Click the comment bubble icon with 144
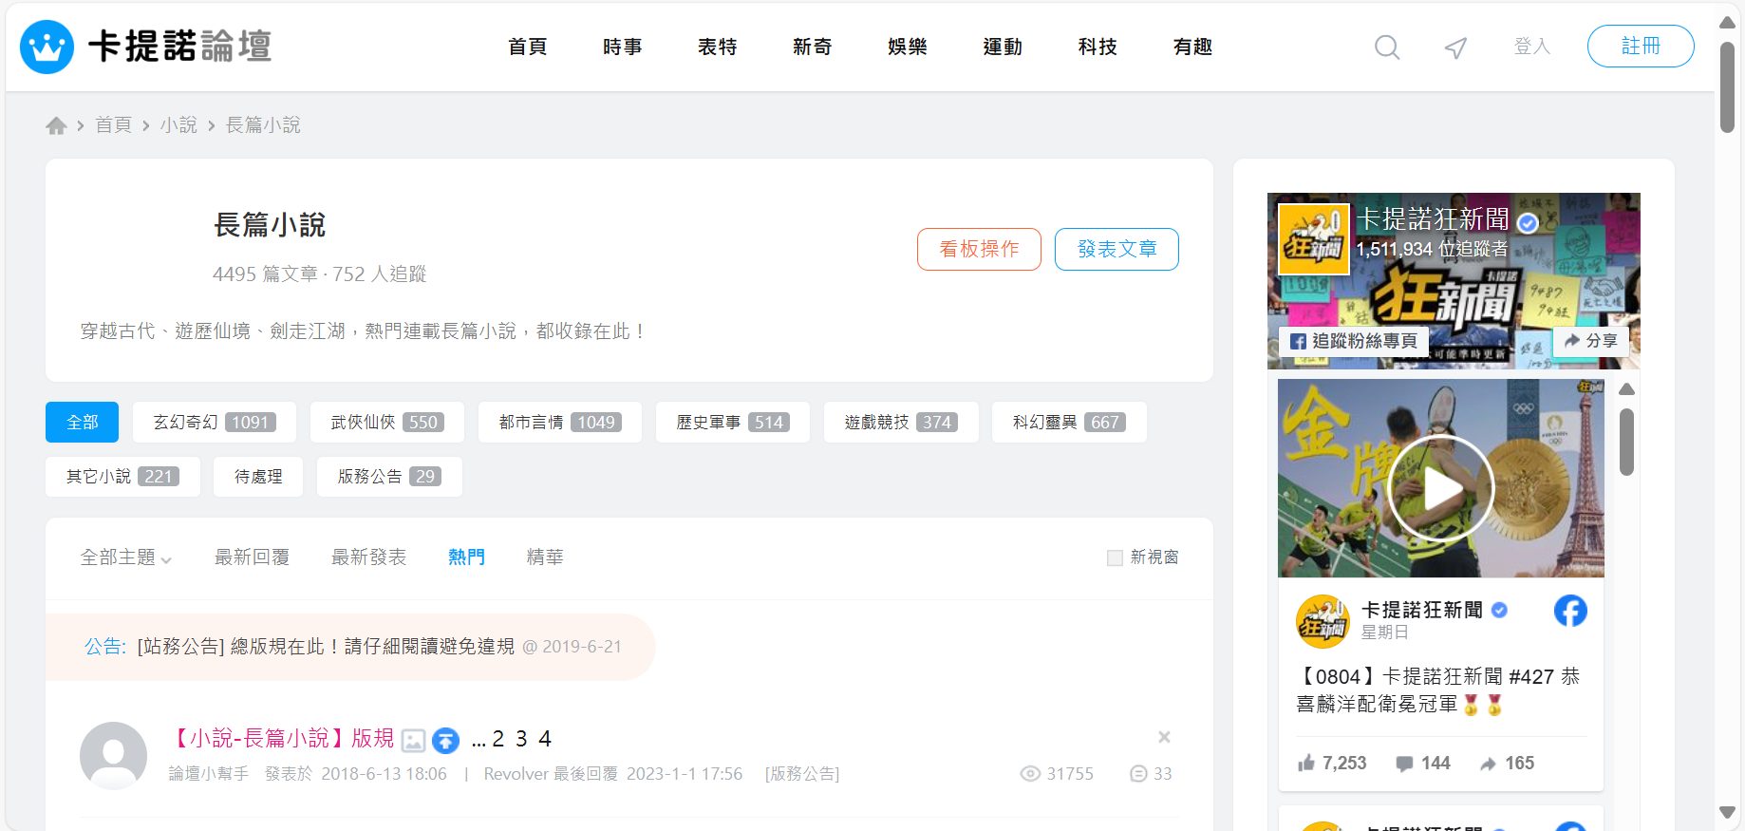Viewport: 1745px width, 831px height. (1404, 764)
